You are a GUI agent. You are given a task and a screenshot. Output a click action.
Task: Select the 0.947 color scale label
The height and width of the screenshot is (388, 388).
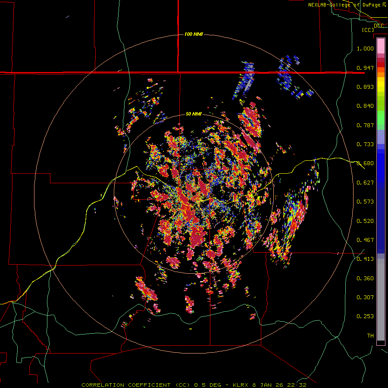(365, 68)
